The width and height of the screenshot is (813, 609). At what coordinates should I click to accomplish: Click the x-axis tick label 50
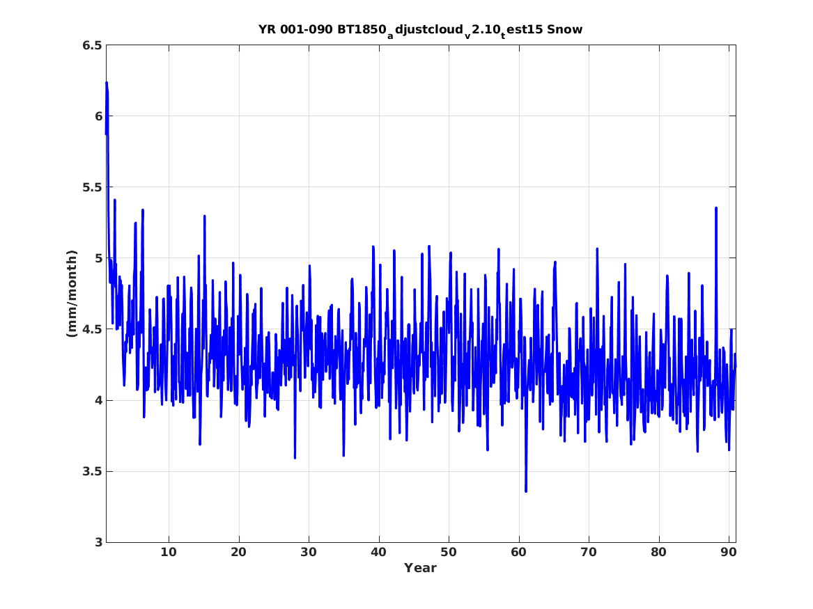[449, 553]
